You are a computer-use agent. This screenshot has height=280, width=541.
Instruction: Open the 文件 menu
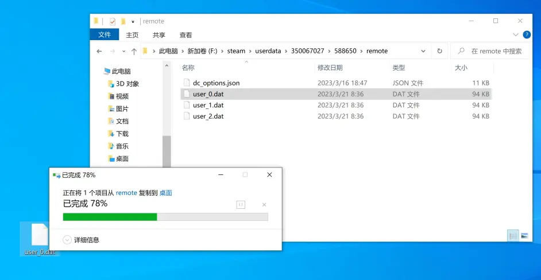click(x=105, y=35)
